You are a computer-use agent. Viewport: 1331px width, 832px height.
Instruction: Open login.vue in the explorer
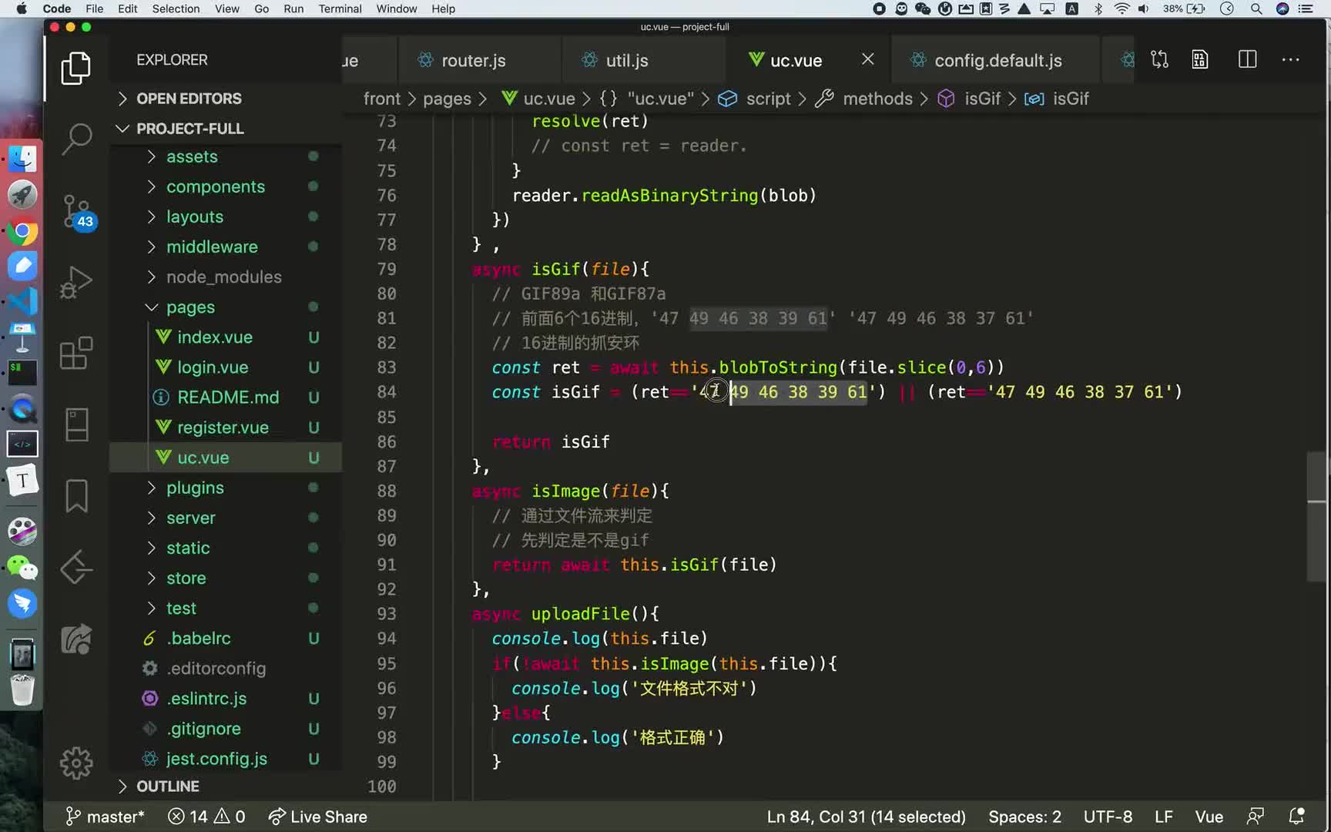click(213, 367)
